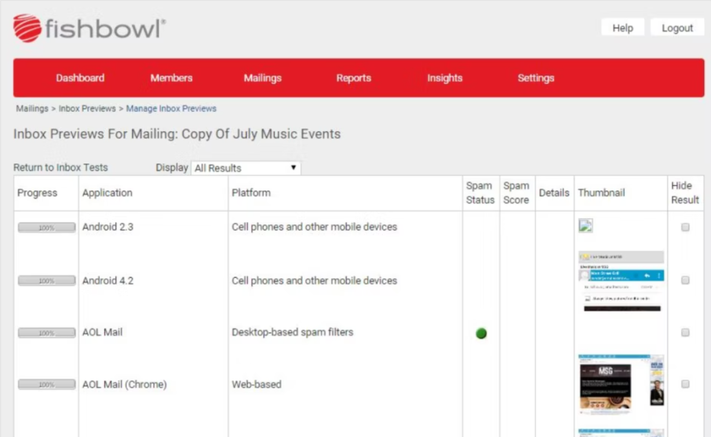Viewport: 711px width, 437px height.
Task: Open the Mailings menu
Action: pos(262,78)
